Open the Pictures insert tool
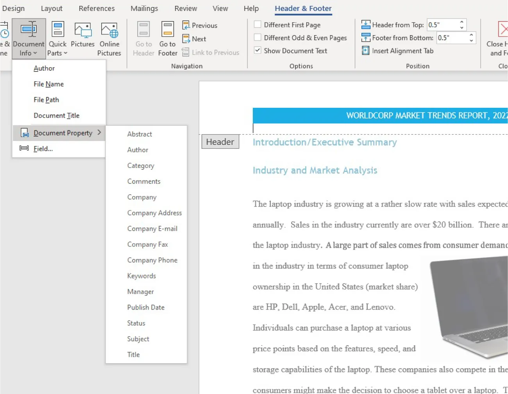This screenshot has width=508, height=394. coord(82,37)
